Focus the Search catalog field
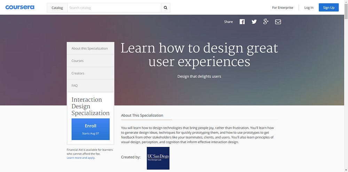348x172 pixels. [x=114, y=8]
